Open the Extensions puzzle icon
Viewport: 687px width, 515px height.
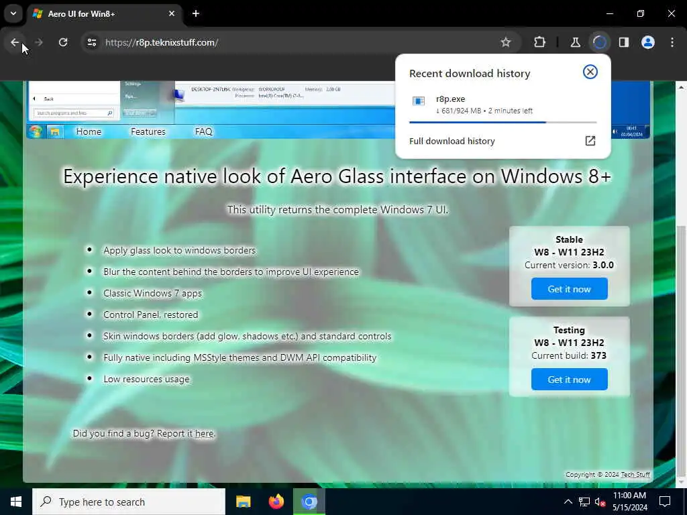point(540,42)
